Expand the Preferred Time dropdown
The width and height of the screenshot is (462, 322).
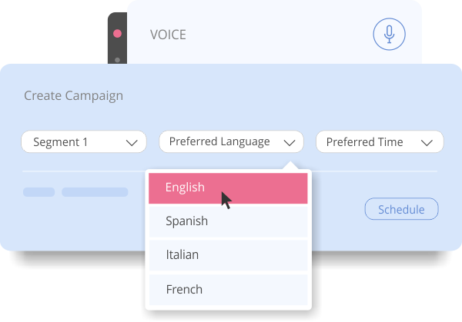click(379, 142)
